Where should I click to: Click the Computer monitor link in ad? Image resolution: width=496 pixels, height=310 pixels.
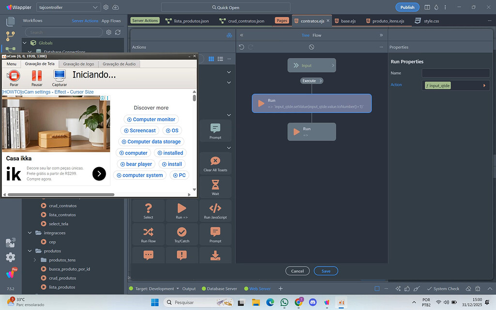click(151, 119)
